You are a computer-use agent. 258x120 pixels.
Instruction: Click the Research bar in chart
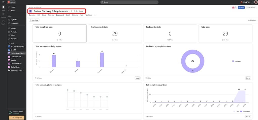click(x=54, y=61)
